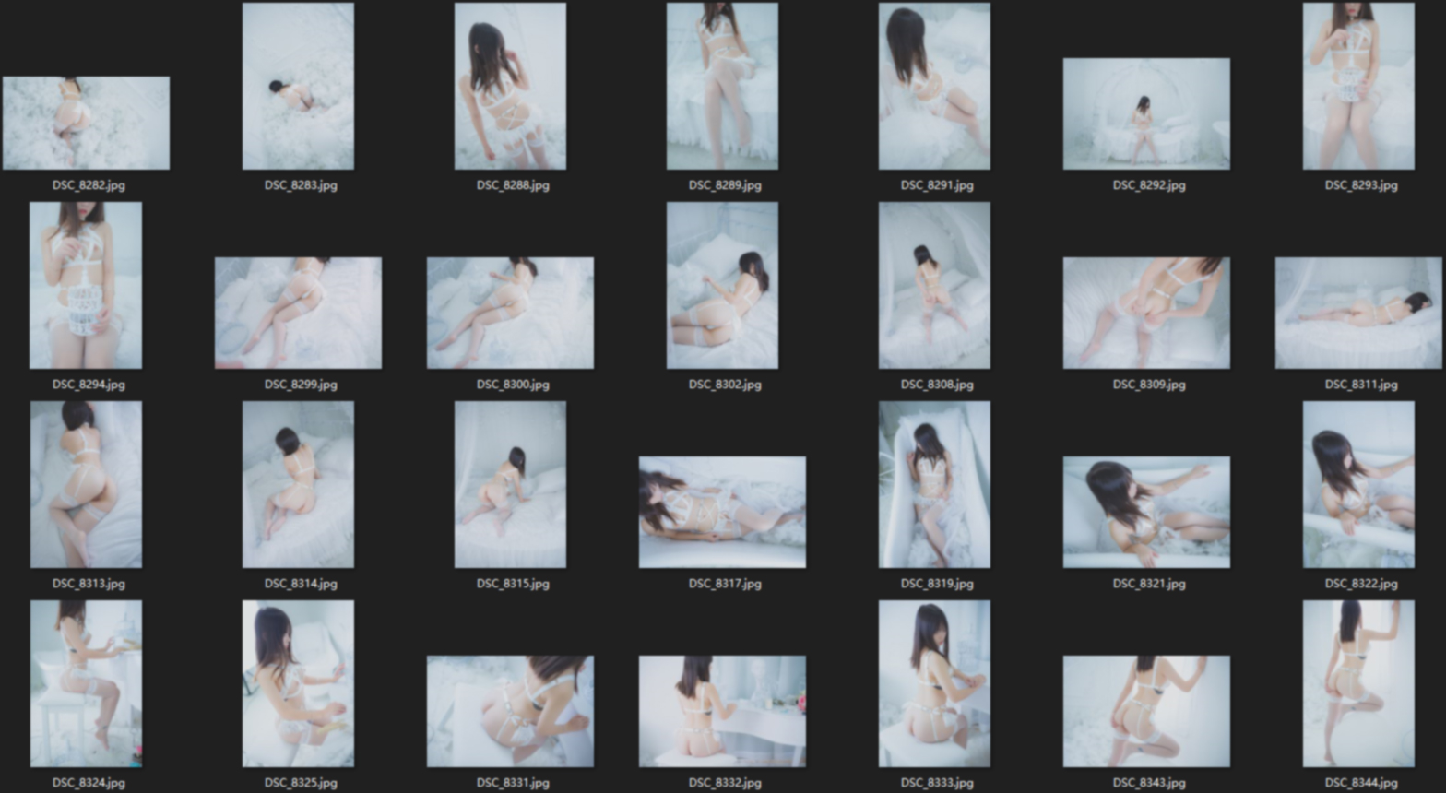Viewport: 1446px width, 793px height.
Task: Select the DSC_8283.jpg thumbnail
Action: click(x=298, y=86)
